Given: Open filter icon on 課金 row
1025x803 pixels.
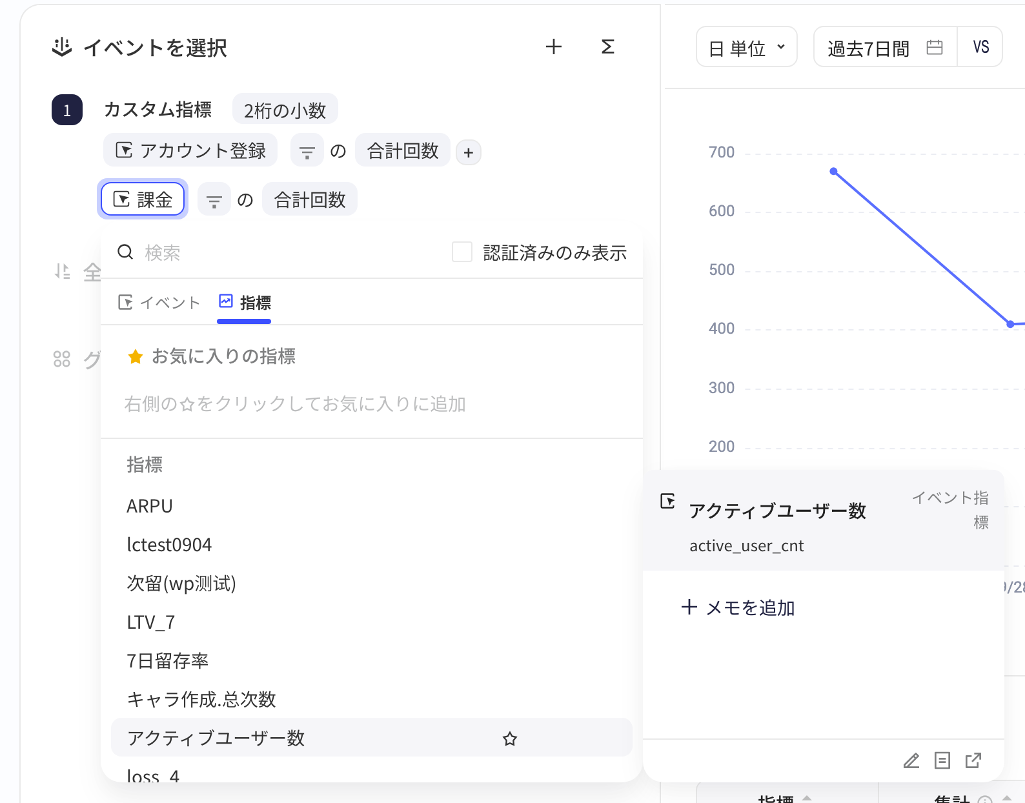Looking at the screenshot, I should click(x=214, y=199).
